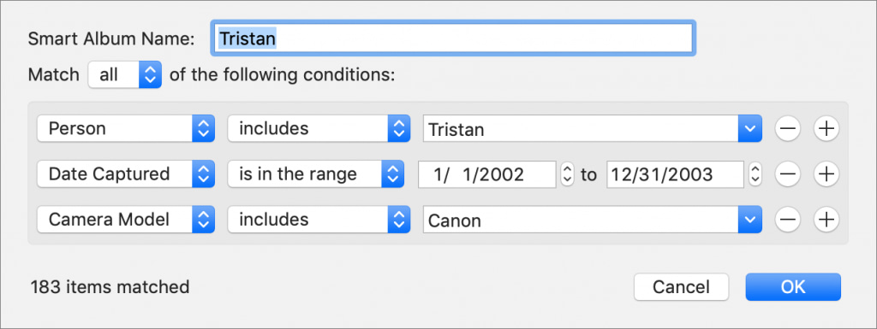Remove the Date Captured condition row
Viewport: 877px width, 329px height.
coord(788,174)
